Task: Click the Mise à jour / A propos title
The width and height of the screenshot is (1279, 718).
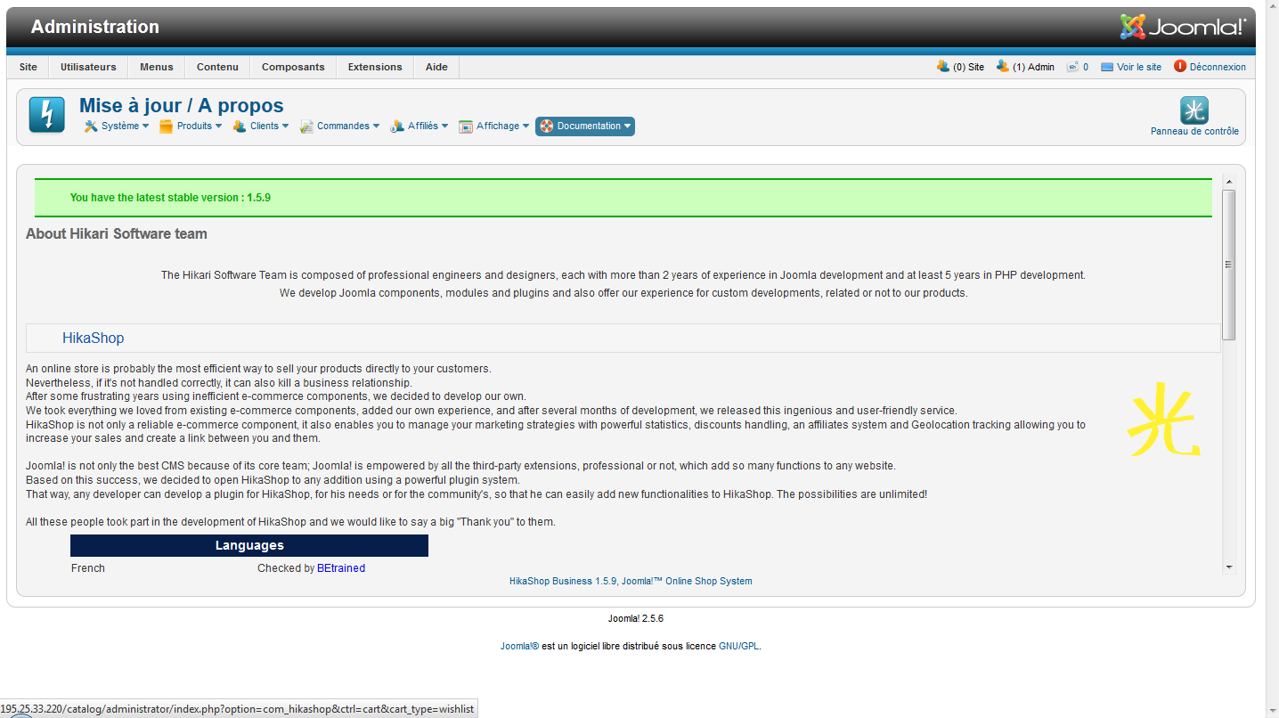Action: tap(182, 106)
